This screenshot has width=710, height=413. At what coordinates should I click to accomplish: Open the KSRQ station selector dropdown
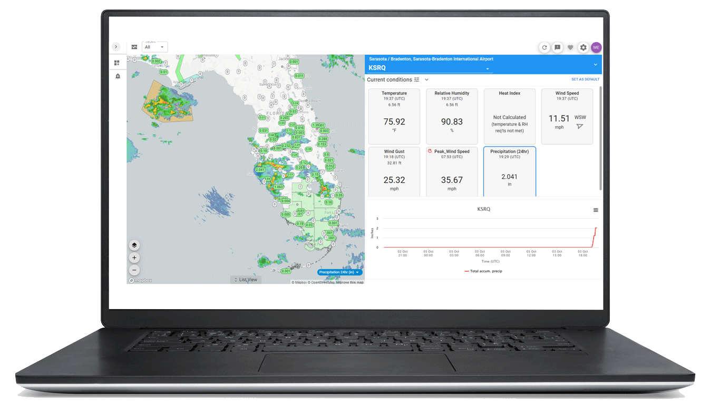[x=430, y=68]
